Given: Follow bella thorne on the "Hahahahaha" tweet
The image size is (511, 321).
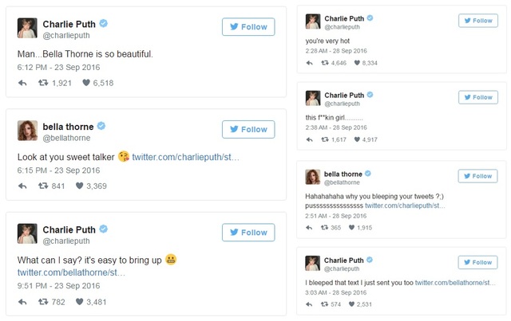Looking at the screenshot, I should [x=477, y=176].
